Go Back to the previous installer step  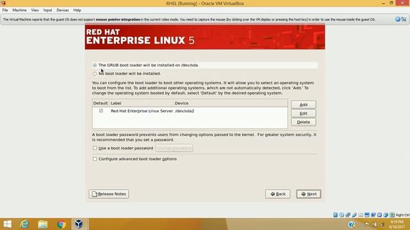click(x=277, y=194)
